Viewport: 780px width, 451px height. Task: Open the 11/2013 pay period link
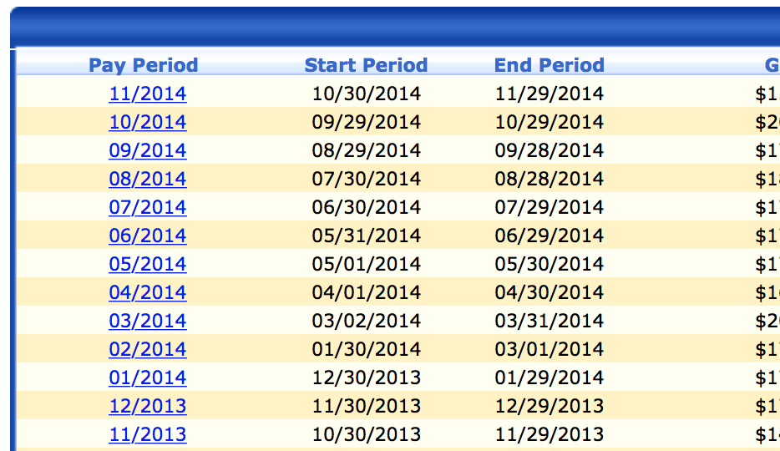pyautogui.click(x=147, y=434)
